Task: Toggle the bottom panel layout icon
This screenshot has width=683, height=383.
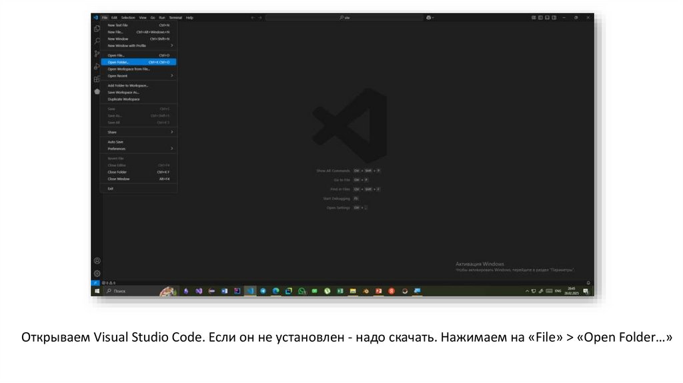Action: click(548, 18)
